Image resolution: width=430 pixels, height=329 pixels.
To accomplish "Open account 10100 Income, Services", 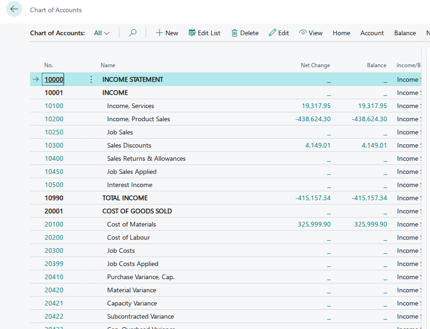I will pyautogui.click(x=54, y=106).
